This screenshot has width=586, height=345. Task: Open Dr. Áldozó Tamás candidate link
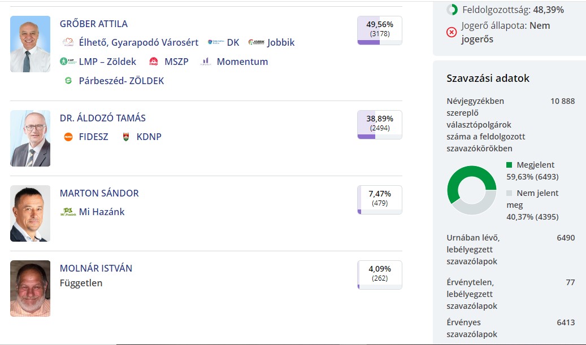[x=103, y=118]
